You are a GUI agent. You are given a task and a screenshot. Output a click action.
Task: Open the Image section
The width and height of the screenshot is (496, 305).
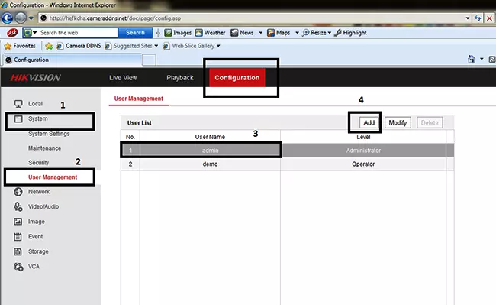37,222
